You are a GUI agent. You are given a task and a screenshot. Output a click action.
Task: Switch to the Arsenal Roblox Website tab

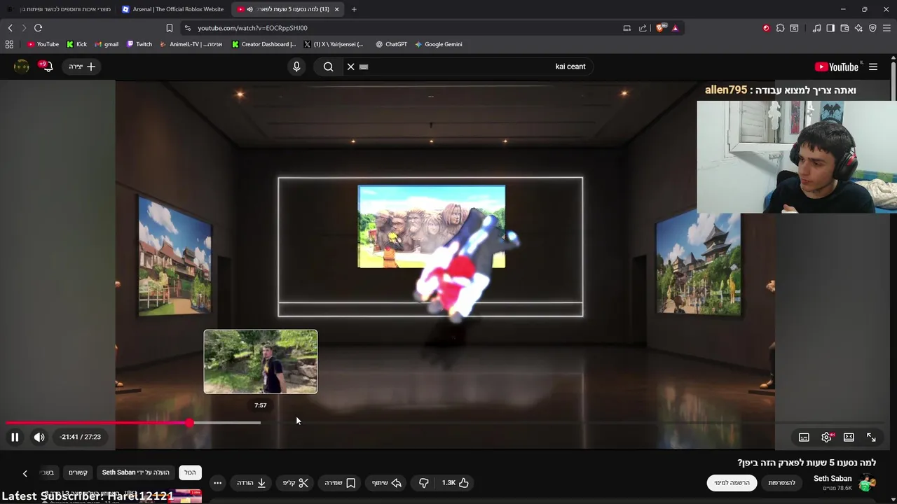173,9
